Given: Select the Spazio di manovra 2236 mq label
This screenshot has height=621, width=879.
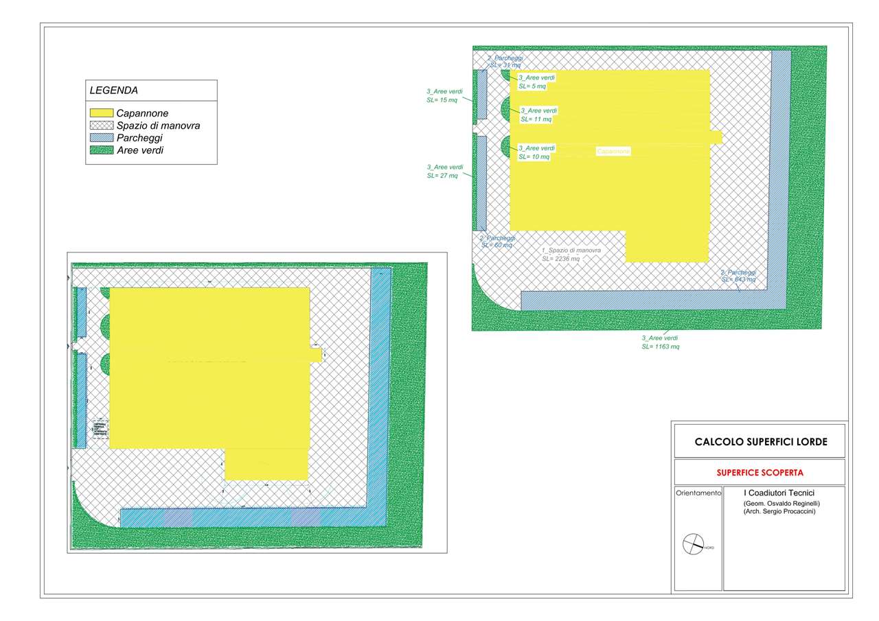Looking at the screenshot, I should (x=571, y=255).
